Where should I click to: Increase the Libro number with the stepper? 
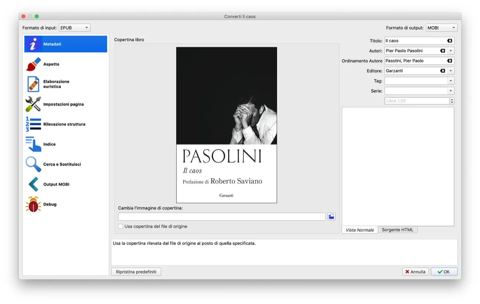[452, 99]
